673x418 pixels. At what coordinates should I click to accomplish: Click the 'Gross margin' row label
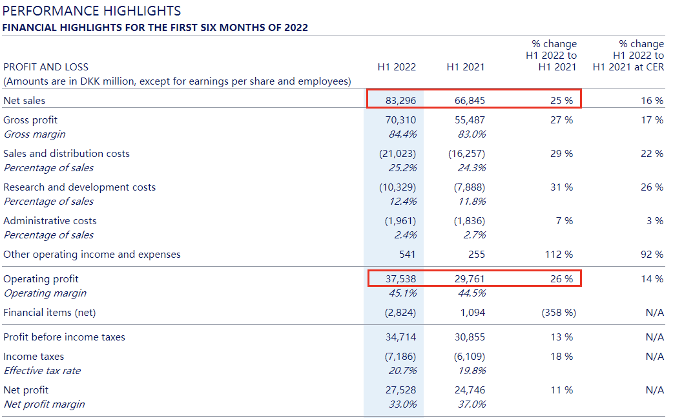tap(35, 134)
